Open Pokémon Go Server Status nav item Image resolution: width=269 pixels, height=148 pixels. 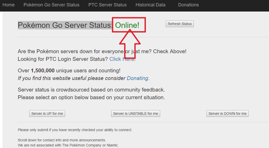pos(52,5)
